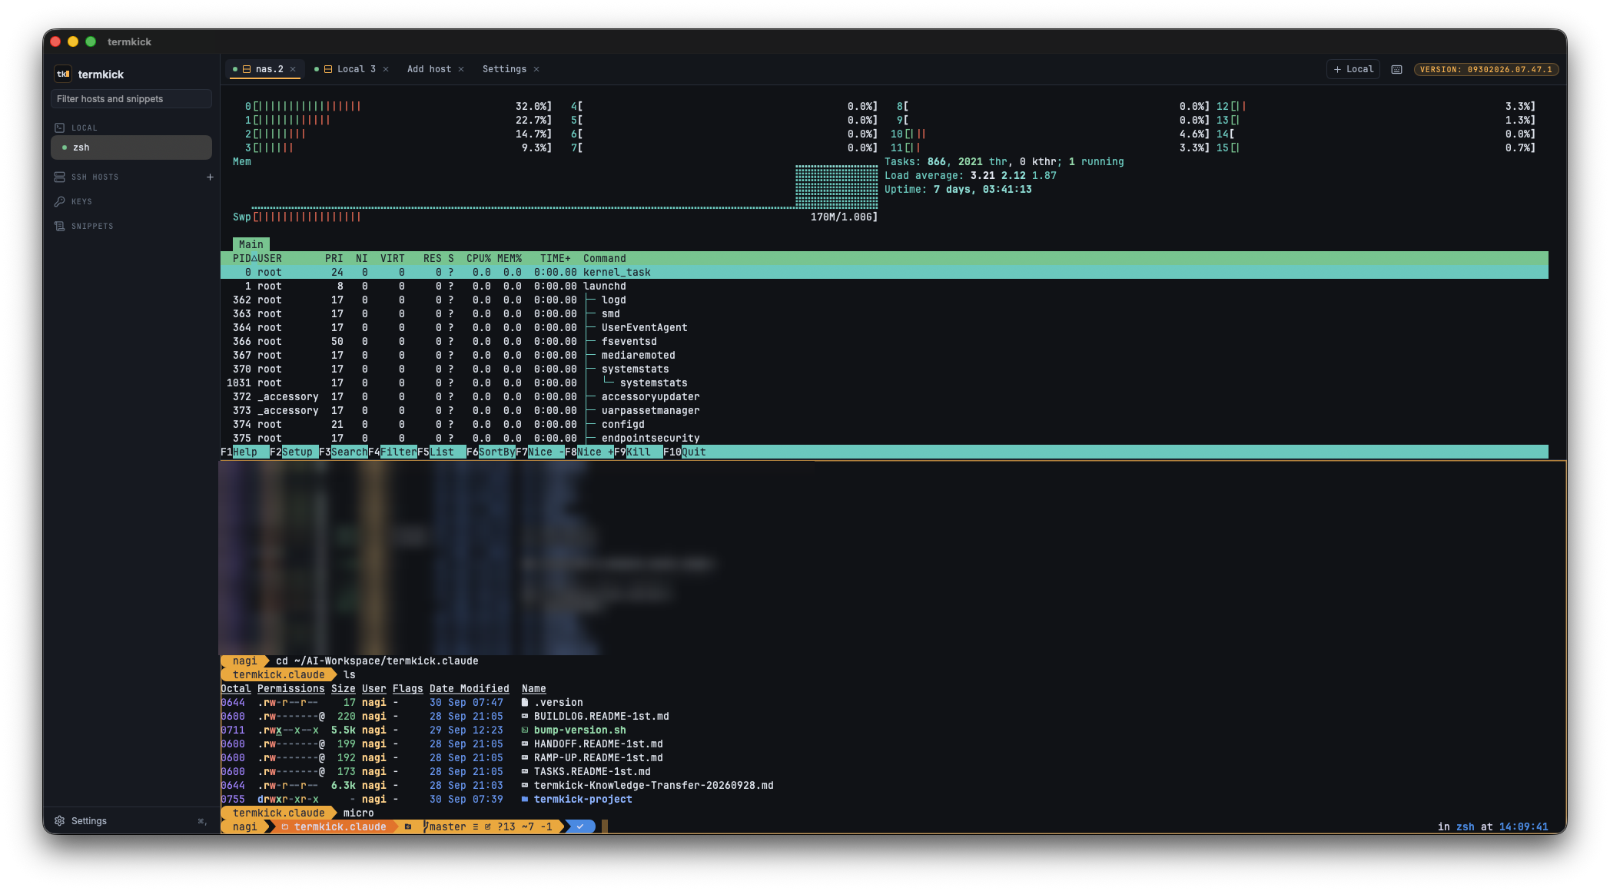Sort by the MEM% column header
The height and width of the screenshot is (891, 1610).
(510, 258)
